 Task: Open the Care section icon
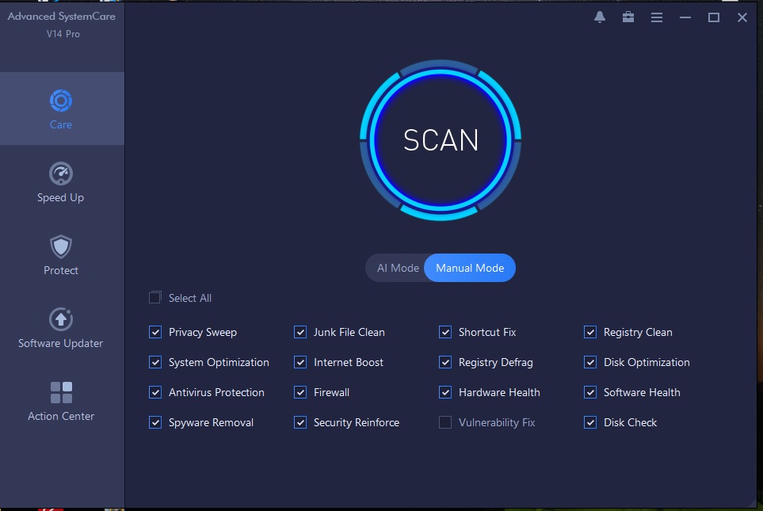pyautogui.click(x=61, y=101)
